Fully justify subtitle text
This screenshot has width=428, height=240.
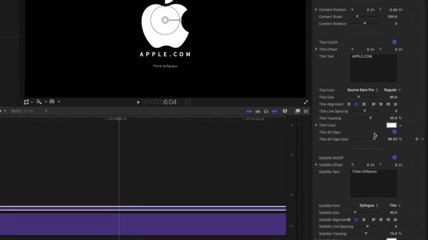pos(395,219)
